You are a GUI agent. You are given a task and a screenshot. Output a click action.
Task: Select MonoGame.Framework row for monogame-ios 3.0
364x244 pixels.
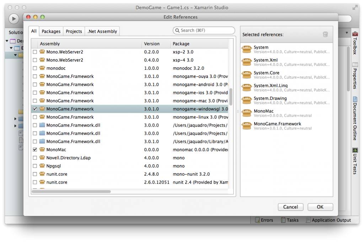pos(129,92)
